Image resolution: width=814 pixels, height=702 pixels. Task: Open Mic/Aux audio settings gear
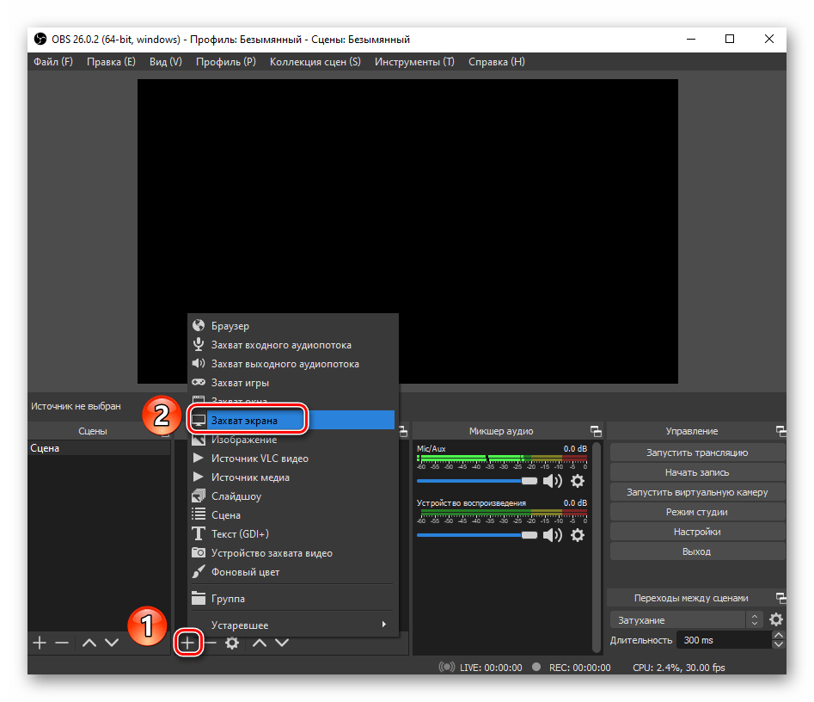578,481
